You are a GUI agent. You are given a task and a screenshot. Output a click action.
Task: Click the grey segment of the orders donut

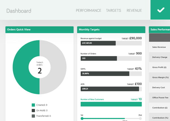point(59,67)
